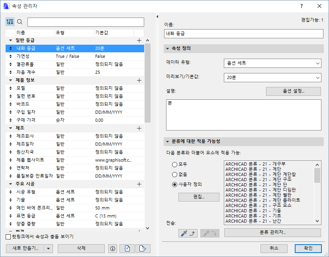Screen dimensions: 329x257
Task: Click the export properties icon
Action: (x=143, y=249)
